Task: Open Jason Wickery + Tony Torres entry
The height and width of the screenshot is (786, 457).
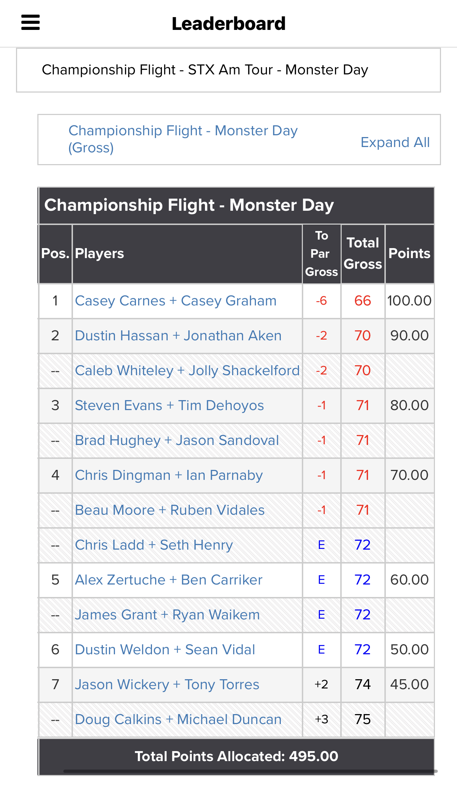Action: tap(167, 685)
